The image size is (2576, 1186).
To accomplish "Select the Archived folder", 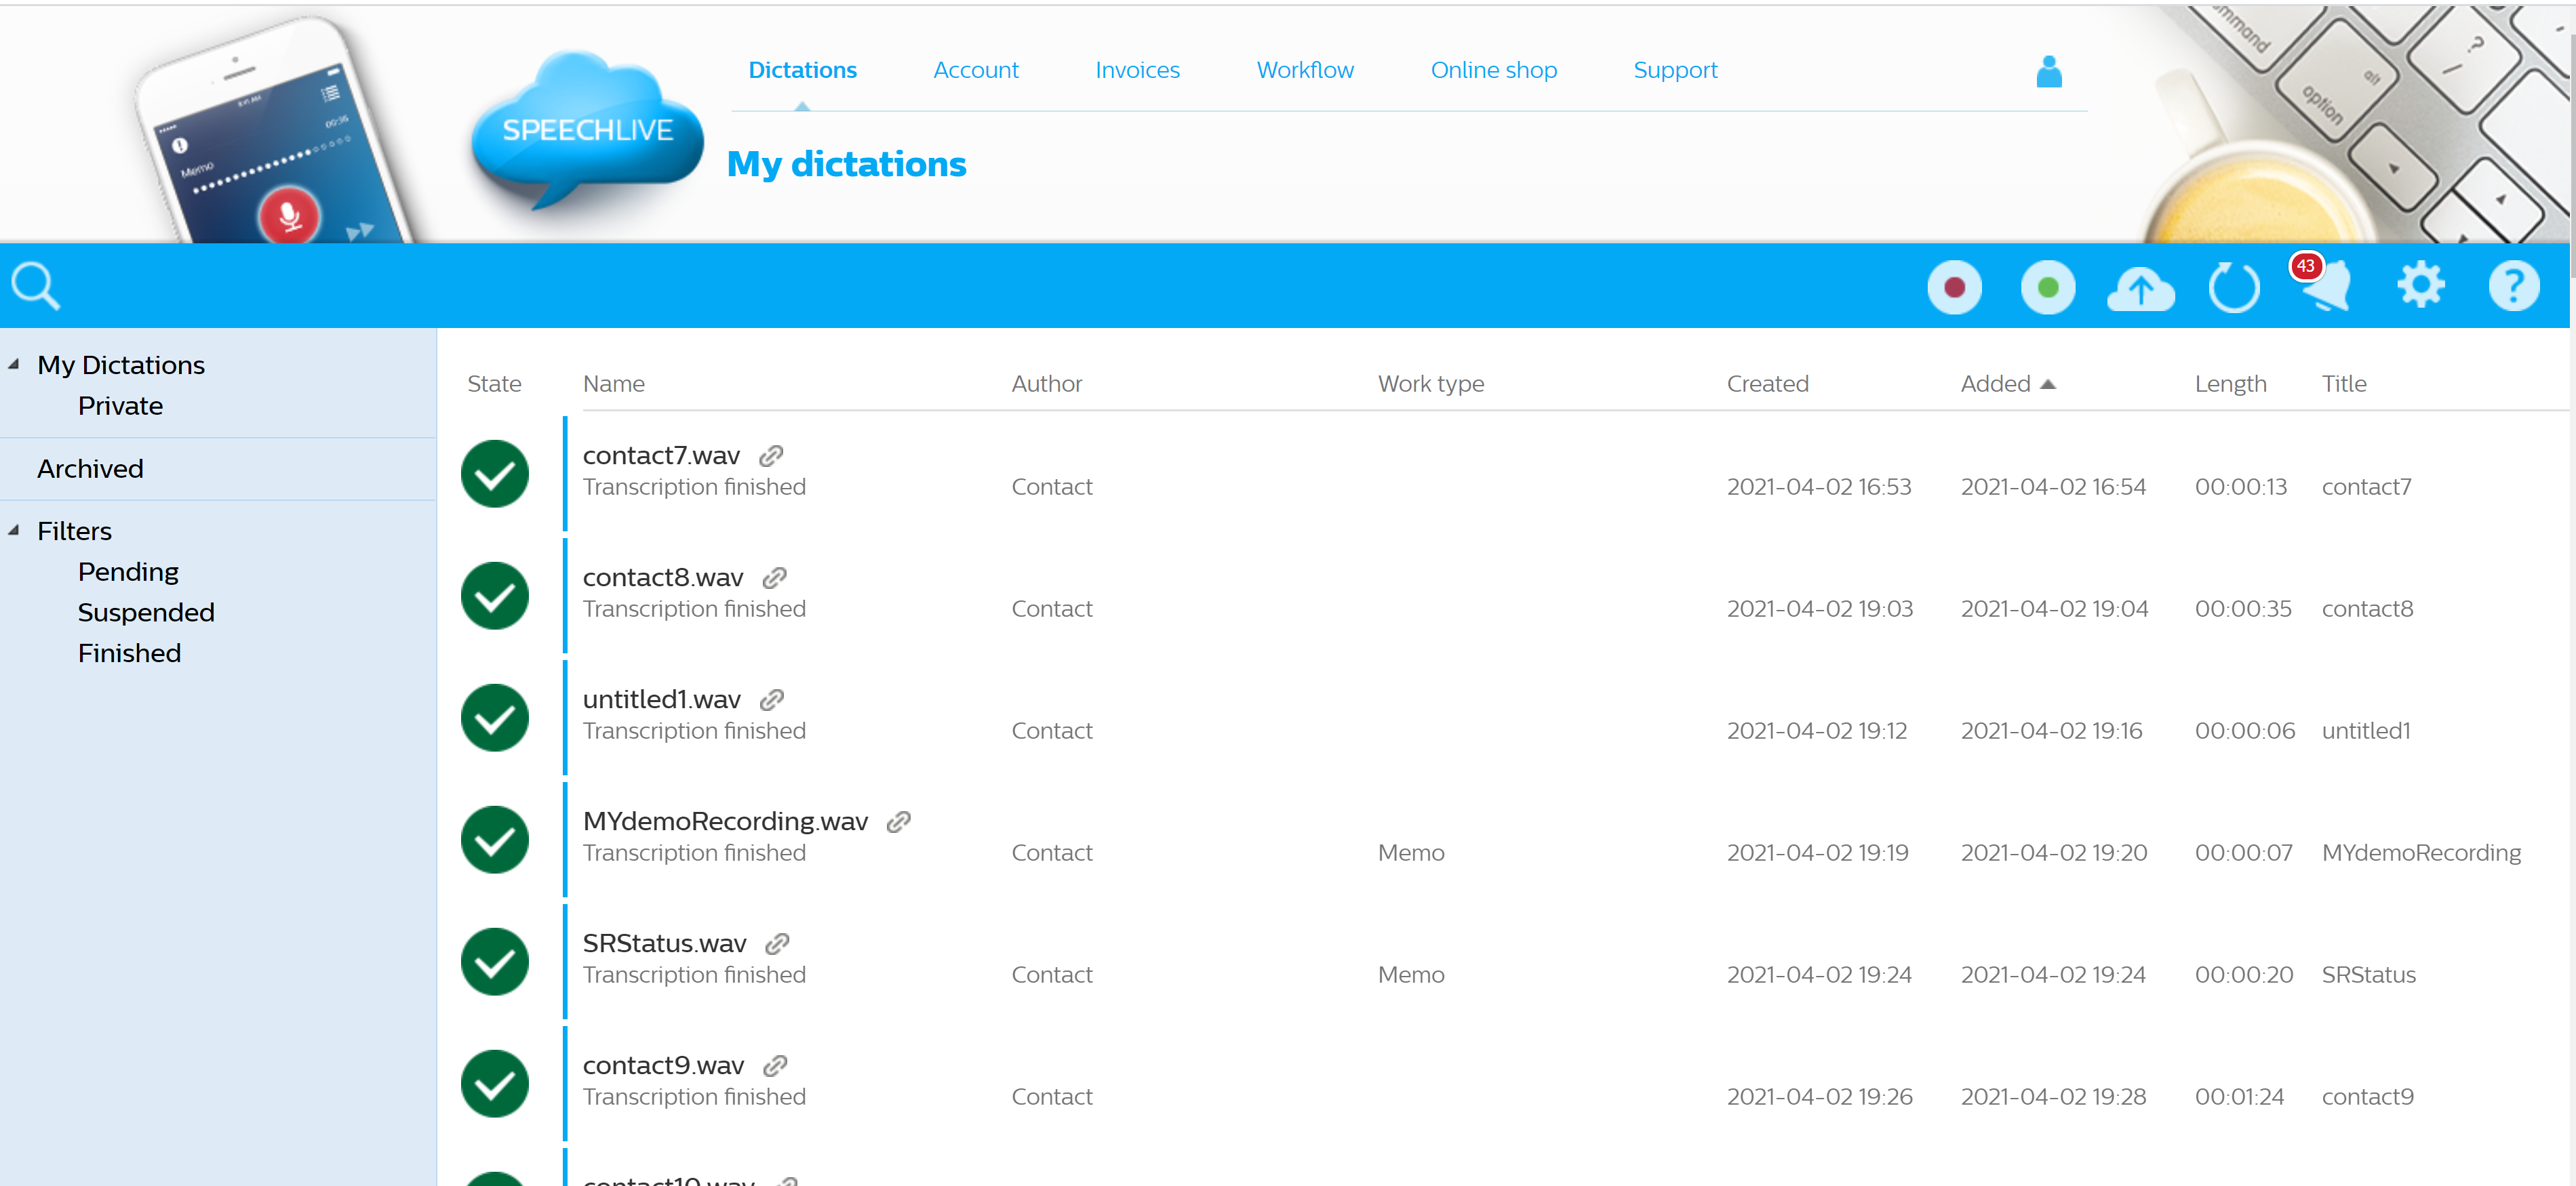I will point(90,468).
